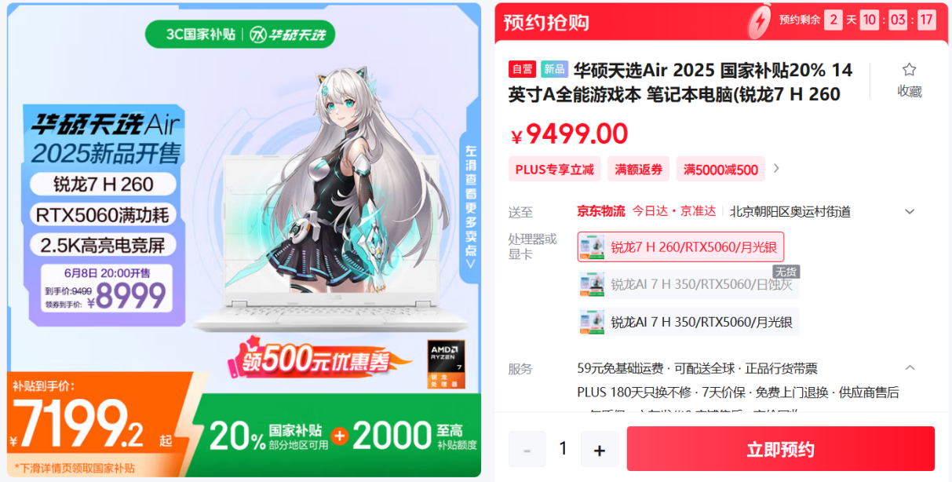Image resolution: width=952 pixels, height=482 pixels.
Task: Click the 3C国家补贴 badge
Action: click(195, 35)
